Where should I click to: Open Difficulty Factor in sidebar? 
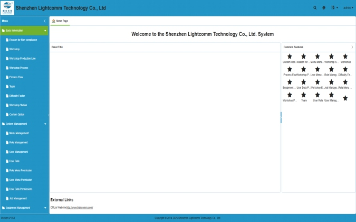(24, 96)
